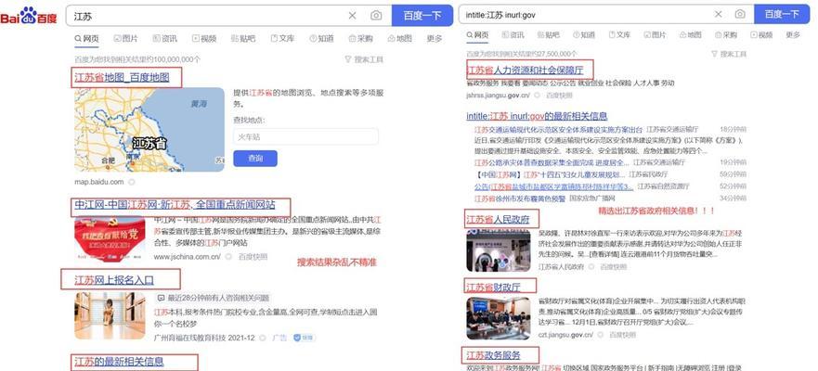Open 百度快照 beside www.jschina.com.cn
Viewport: 818px width, 371px height.
253,256
